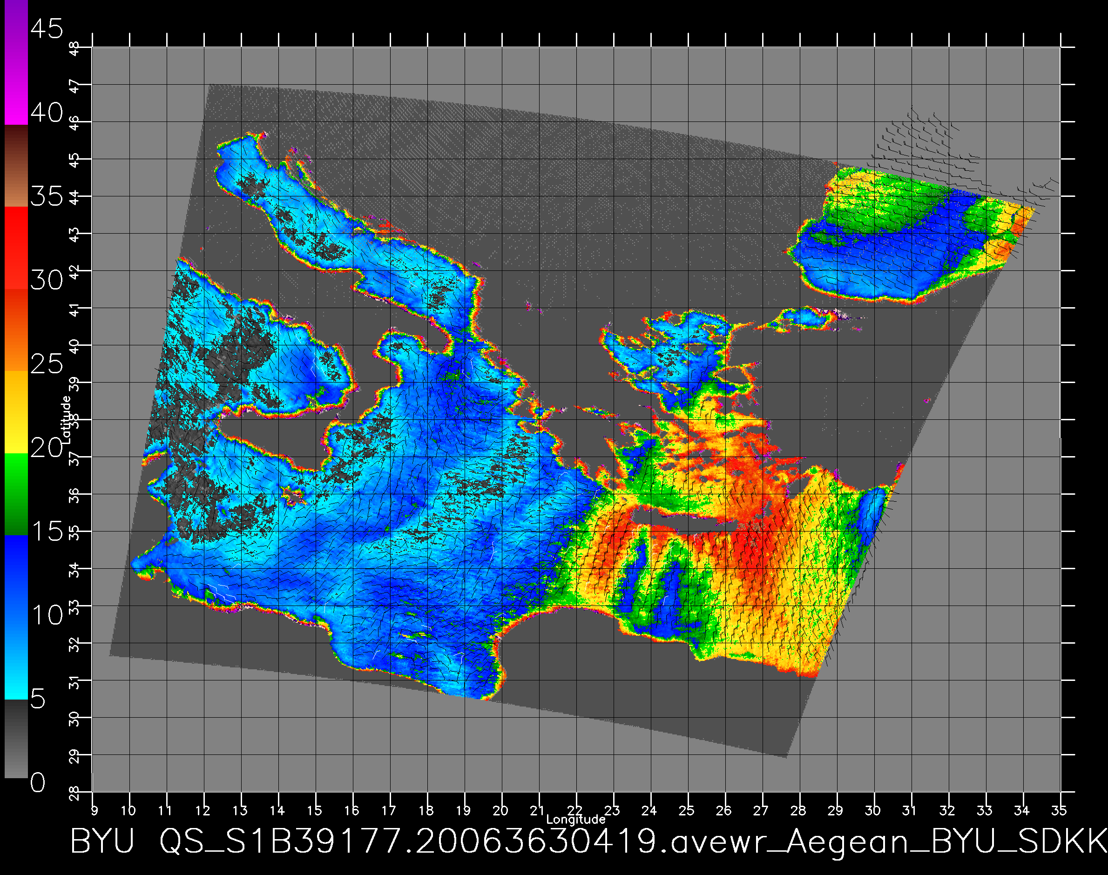
Task: Click the color scale label 40
Action: pos(47,112)
